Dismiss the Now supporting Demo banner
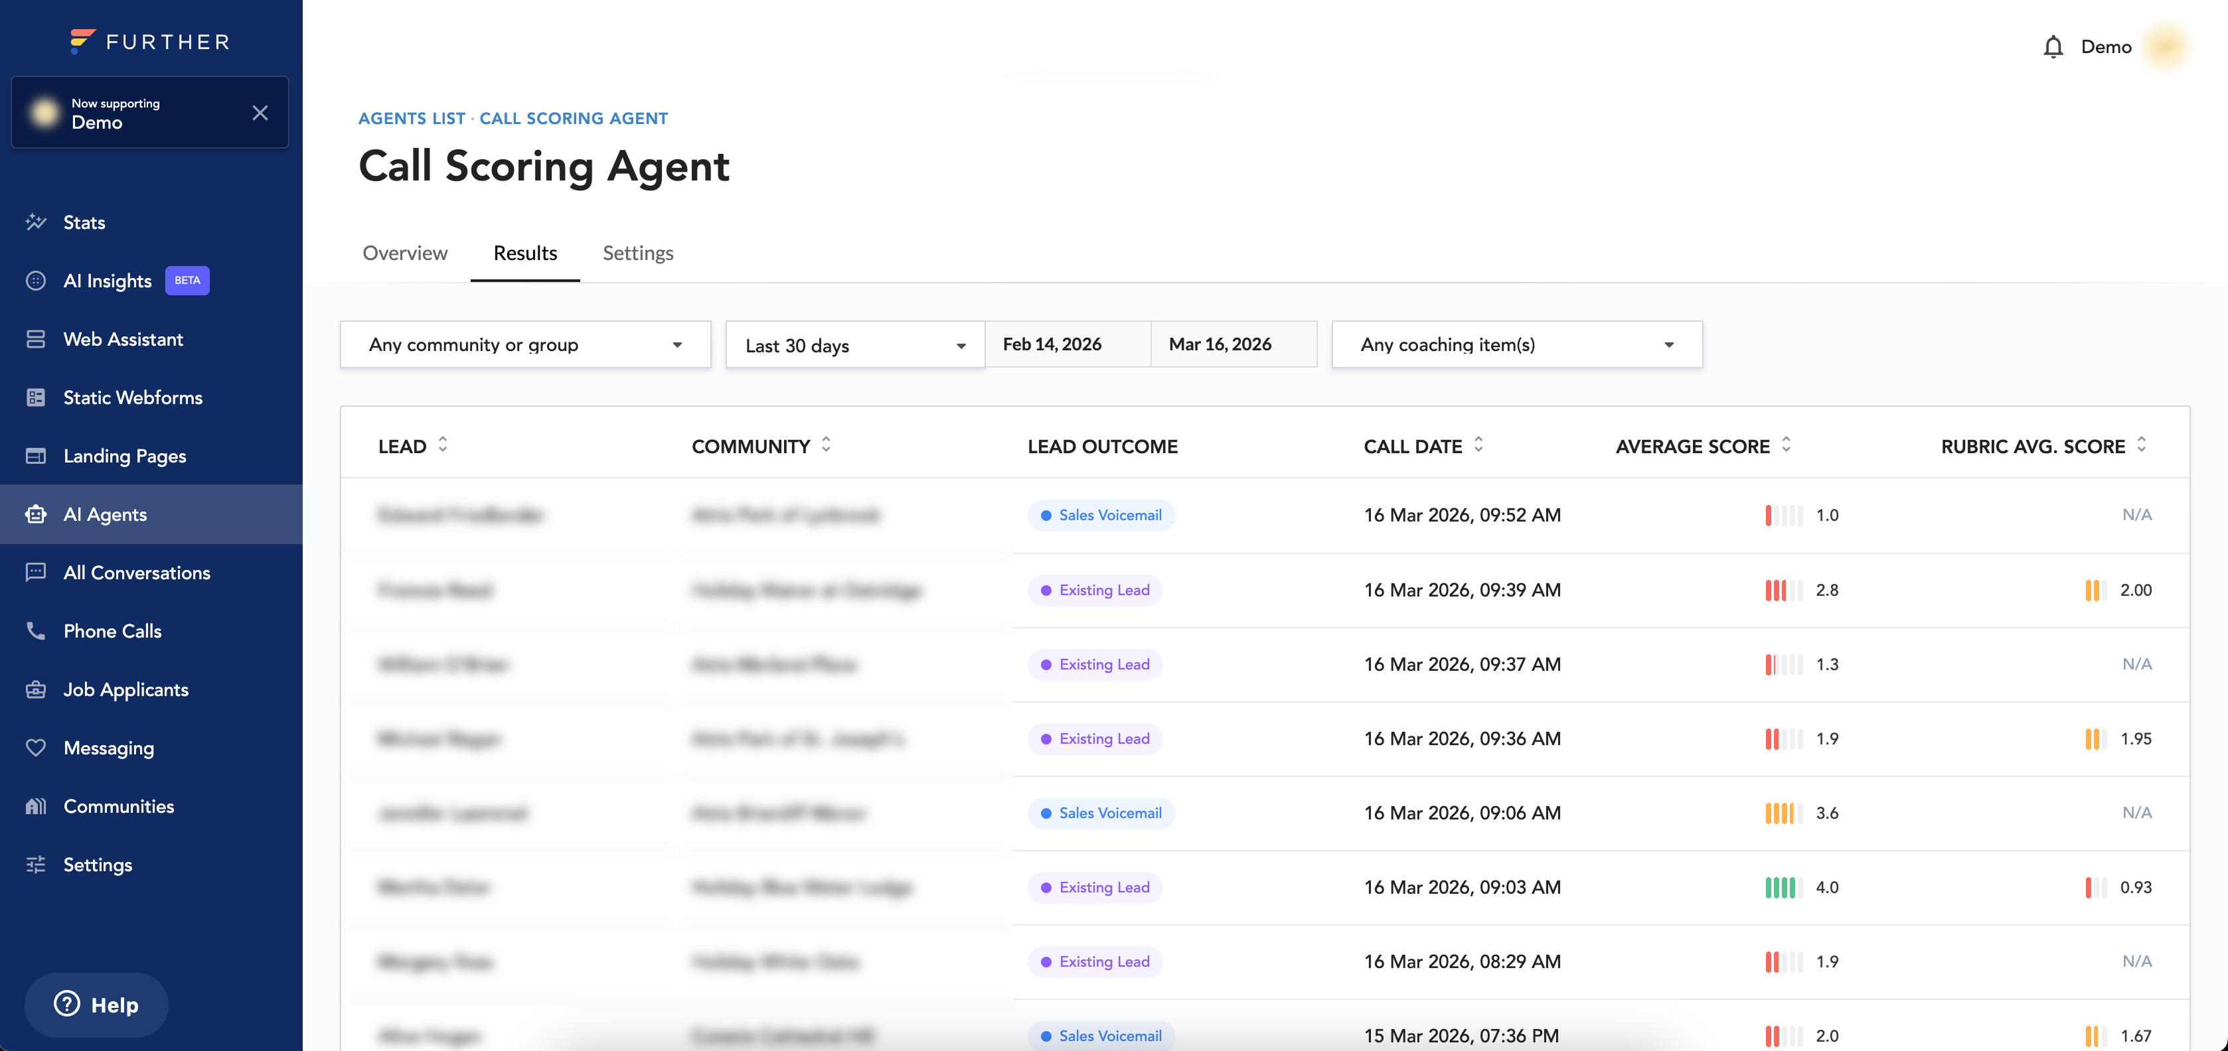This screenshot has width=2228, height=1051. 260,113
